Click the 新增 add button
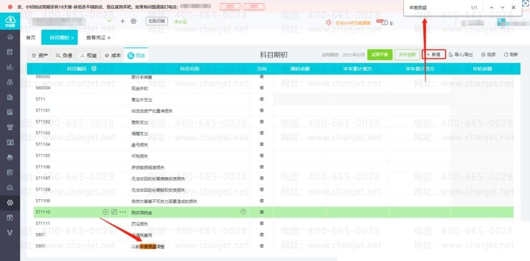Image resolution: width=530 pixels, height=261 pixels. [434, 54]
